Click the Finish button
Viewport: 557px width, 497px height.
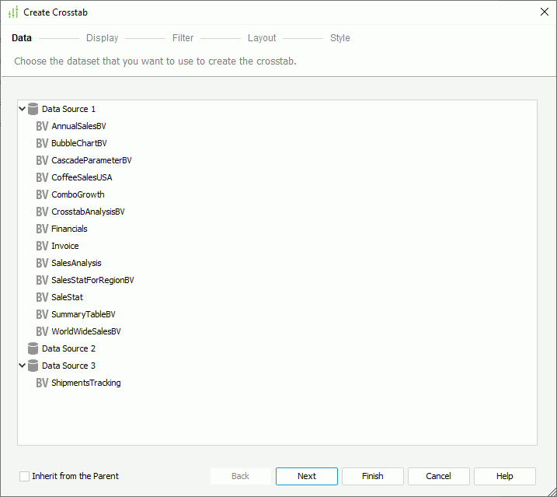[x=373, y=476]
